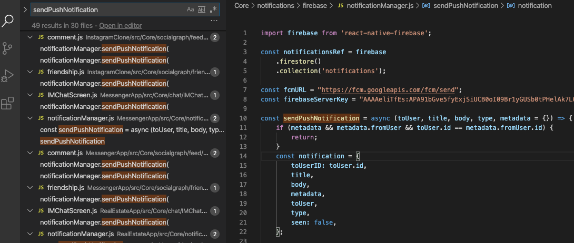Open the Extensions view

coord(7,104)
